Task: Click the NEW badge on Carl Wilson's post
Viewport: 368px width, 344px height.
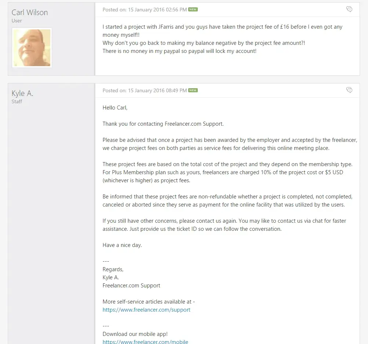Action: point(193,10)
